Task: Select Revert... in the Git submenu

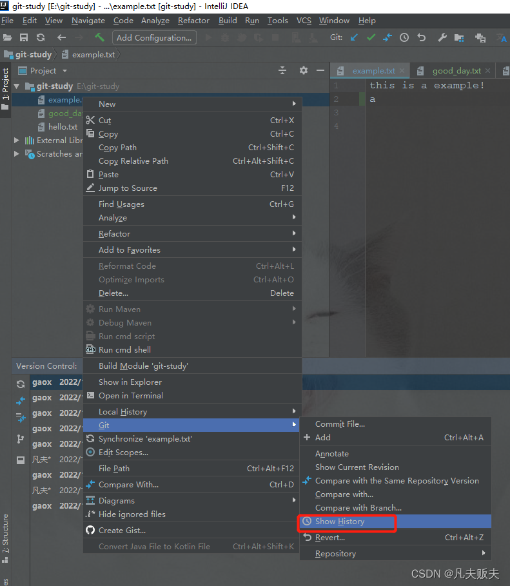Action: [x=396, y=538]
